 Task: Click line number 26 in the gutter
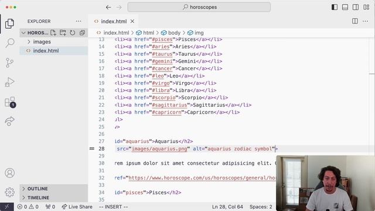[x=101, y=134]
